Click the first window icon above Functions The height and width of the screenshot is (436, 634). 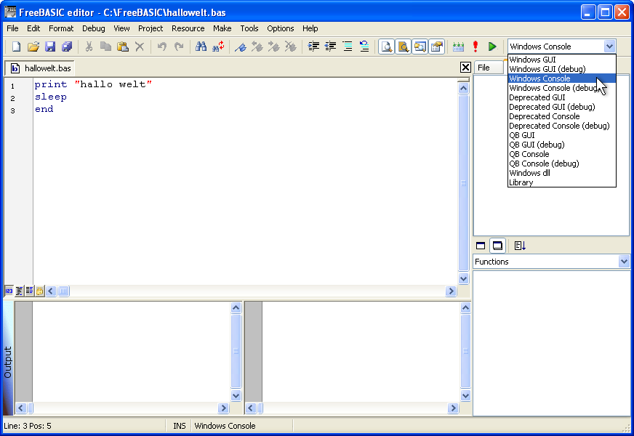(x=481, y=246)
